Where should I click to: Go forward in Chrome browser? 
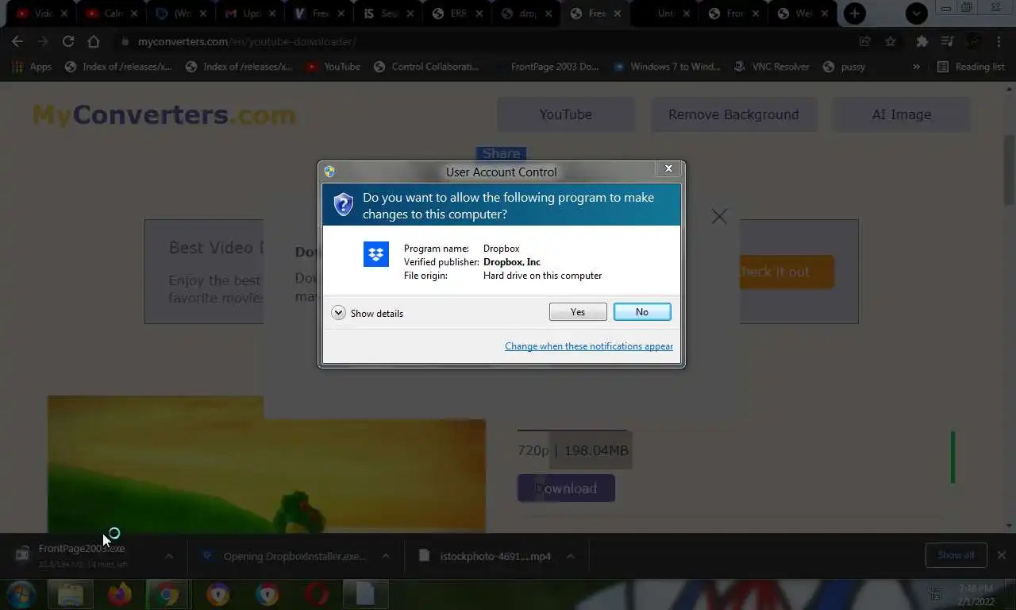43,41
